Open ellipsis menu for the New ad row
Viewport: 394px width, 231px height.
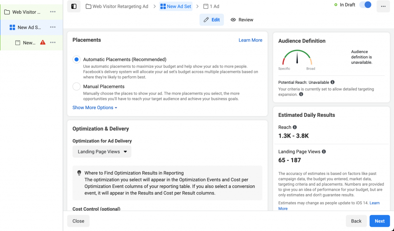click(53, 43)
